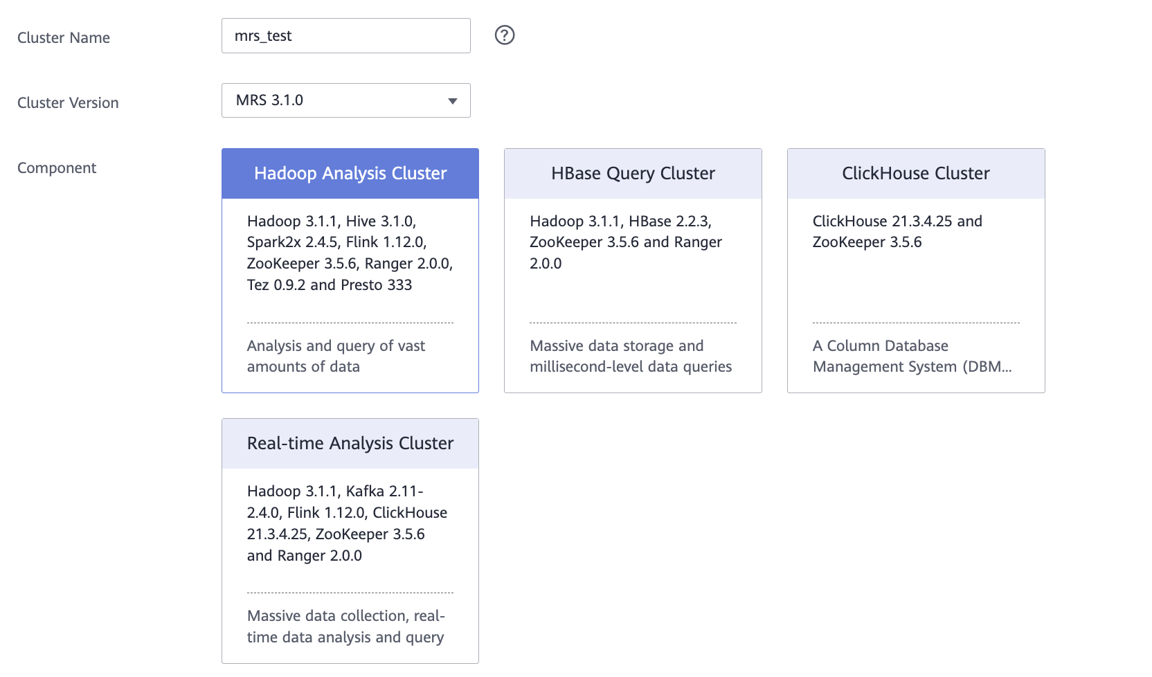
Task: Click the Cluster Version label
Action: pos(68,103)
